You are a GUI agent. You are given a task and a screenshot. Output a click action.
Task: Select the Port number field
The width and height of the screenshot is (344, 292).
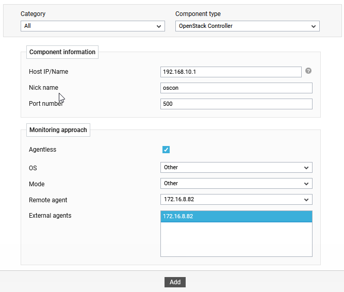[236, 104]
